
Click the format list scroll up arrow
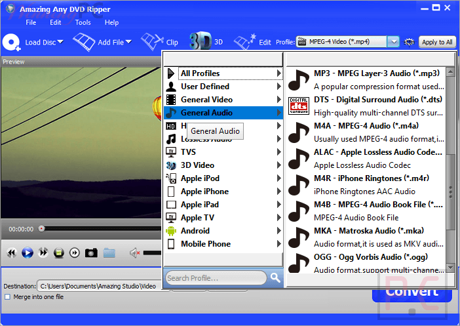(450, 71)
